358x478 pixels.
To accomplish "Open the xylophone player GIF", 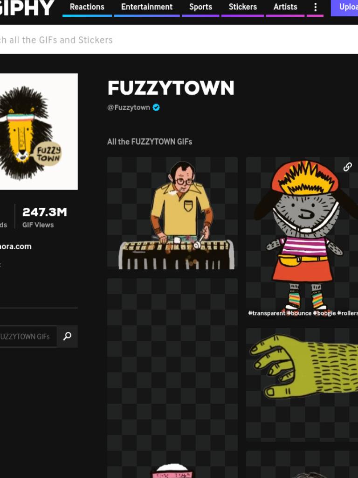I will pyautogui.click(x=172, y=213).
